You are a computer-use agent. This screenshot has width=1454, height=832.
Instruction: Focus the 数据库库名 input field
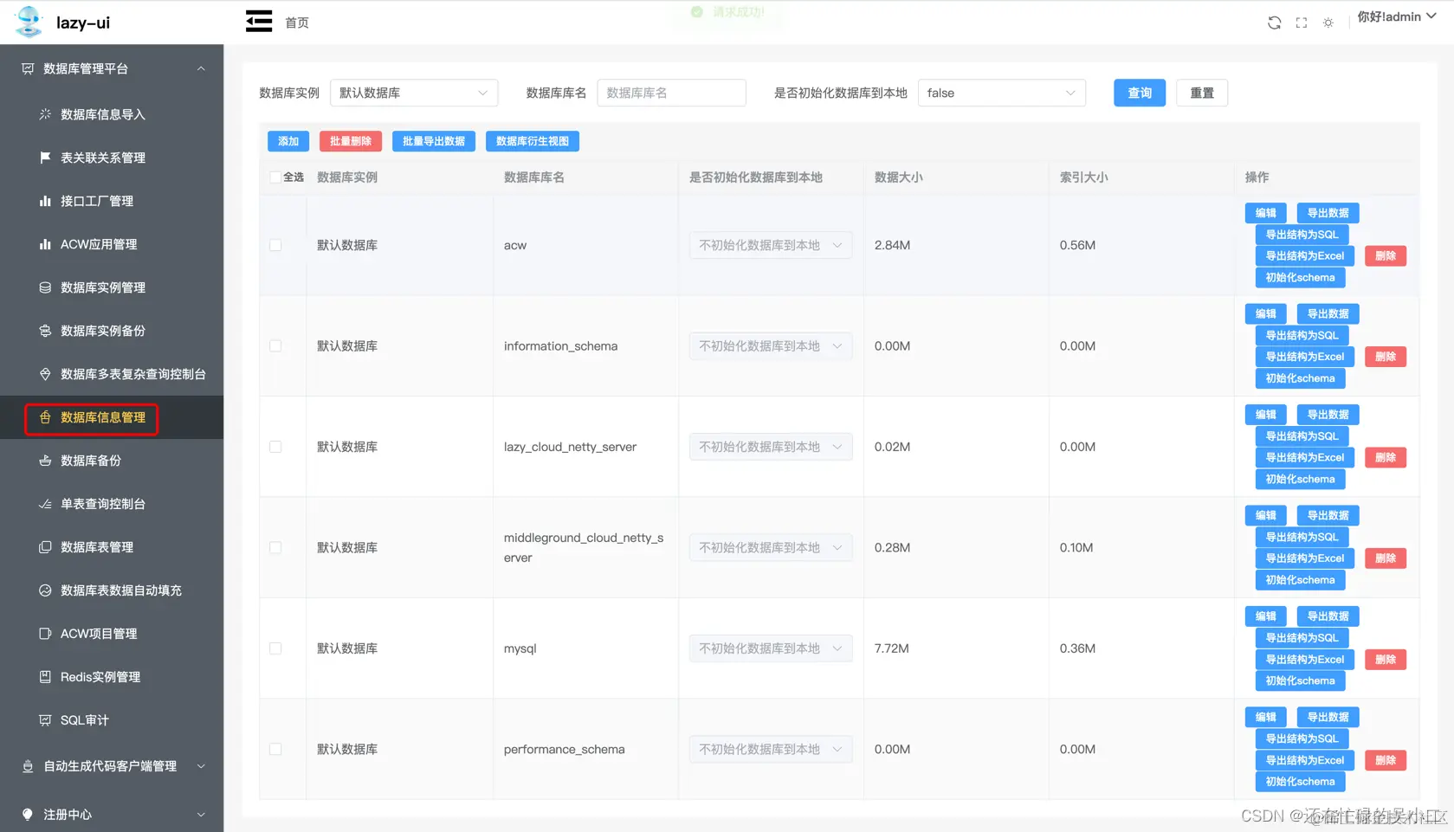(671, 93)
